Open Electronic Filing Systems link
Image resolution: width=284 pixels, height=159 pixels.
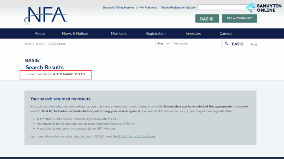[x=118, y=7]
